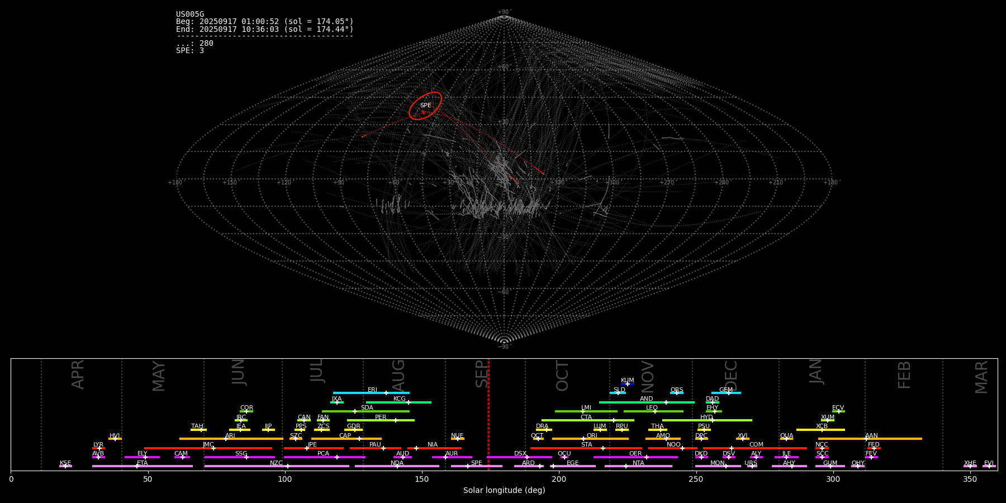Click the LEO shower label

[x=652, y=408]
